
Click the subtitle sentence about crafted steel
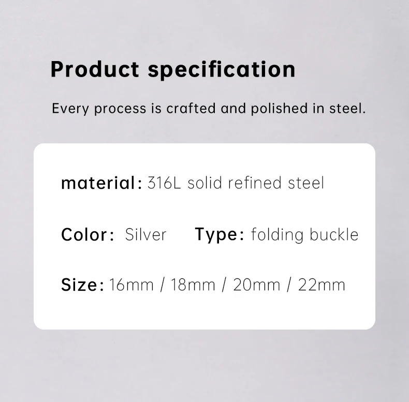coord(209,109)
